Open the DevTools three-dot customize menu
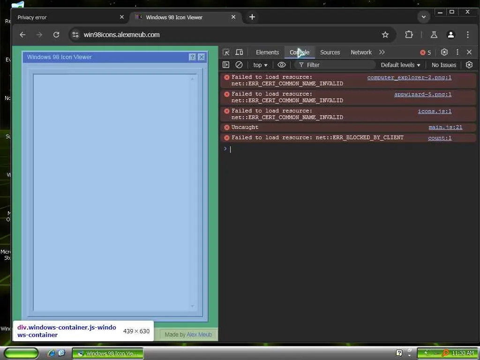The image size is (480, 360). 457,52
